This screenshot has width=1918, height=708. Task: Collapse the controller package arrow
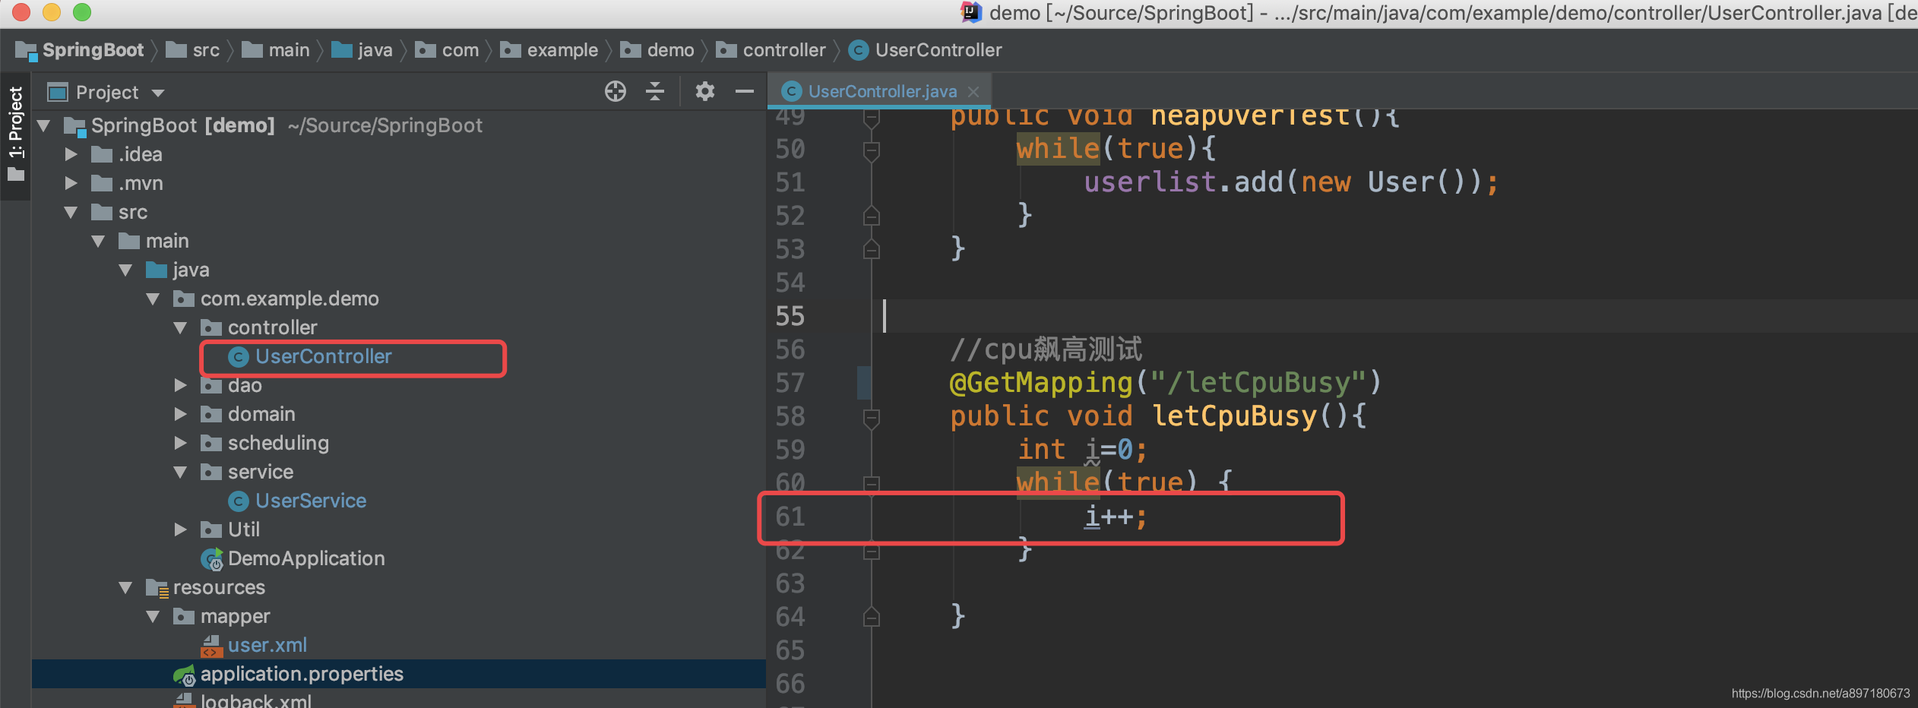coord(181,327)
